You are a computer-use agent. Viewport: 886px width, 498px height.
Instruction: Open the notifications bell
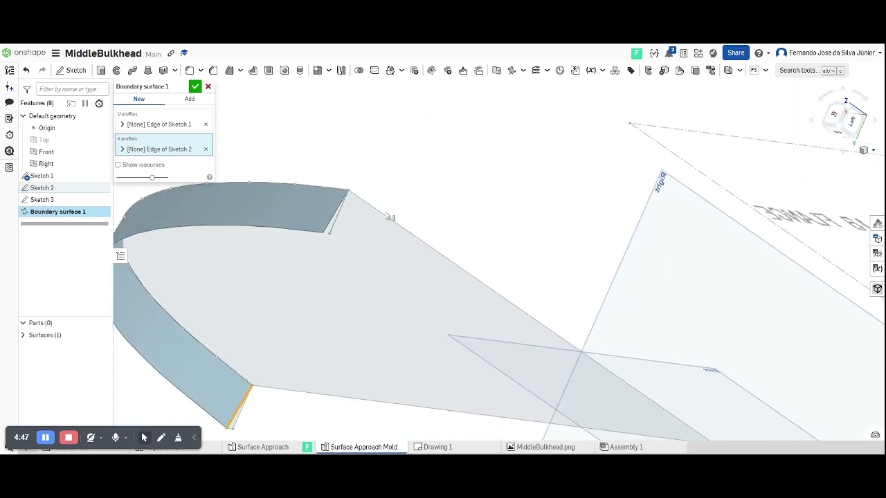pos(670,53)
